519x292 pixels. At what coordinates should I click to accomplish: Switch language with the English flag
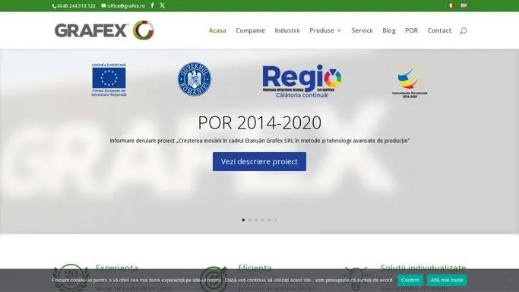coord(464,5)
